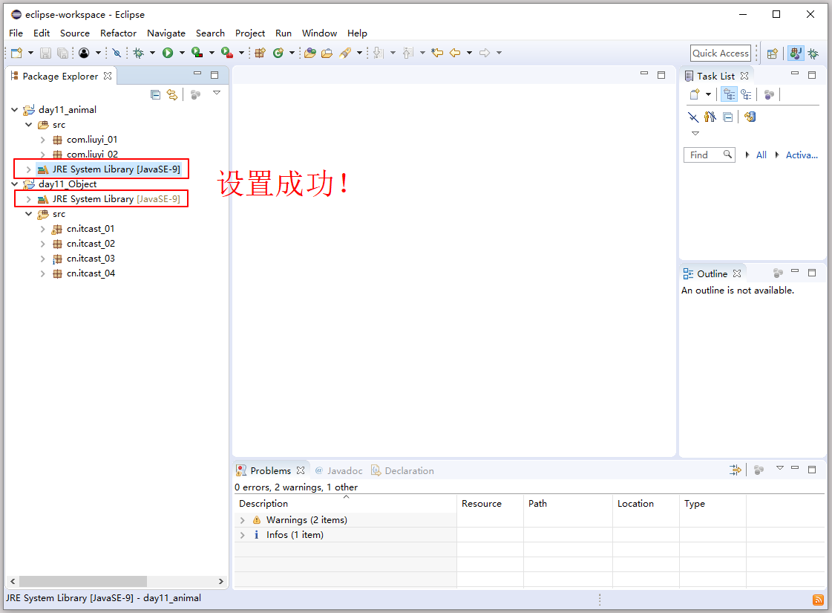The width and height of the screenshot is (832, 613).
Task: Toggle Link with Editor in Package Explorer
Action: click(172, 94)
